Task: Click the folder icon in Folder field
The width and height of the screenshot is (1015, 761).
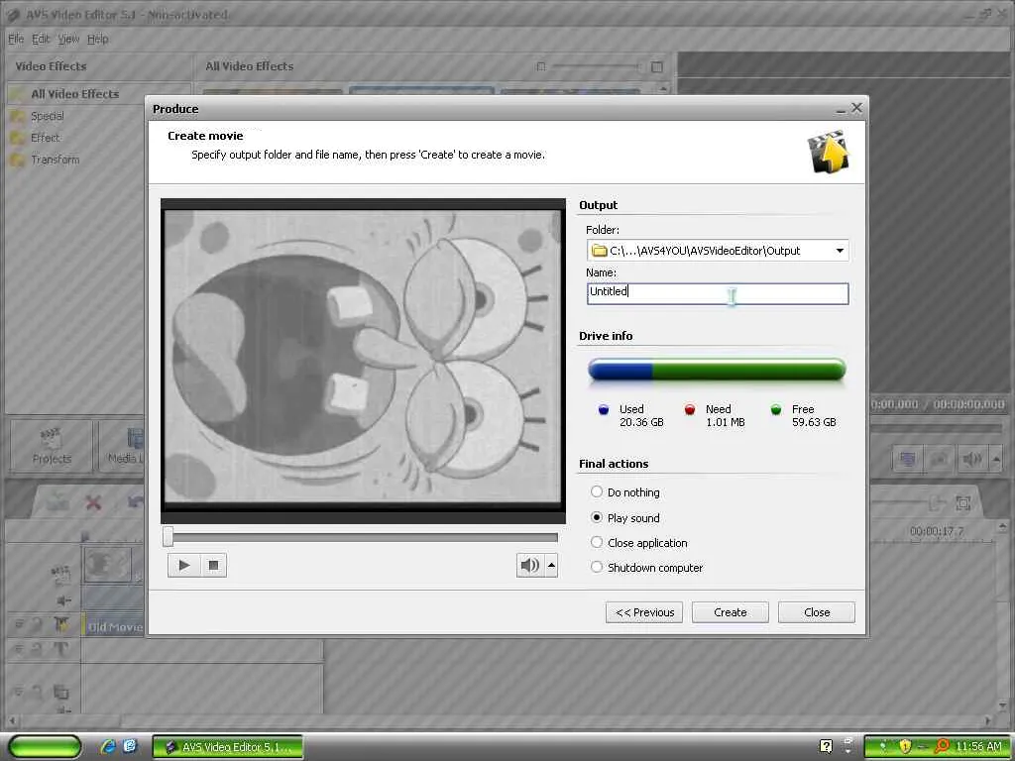Action: click(600, 251)
